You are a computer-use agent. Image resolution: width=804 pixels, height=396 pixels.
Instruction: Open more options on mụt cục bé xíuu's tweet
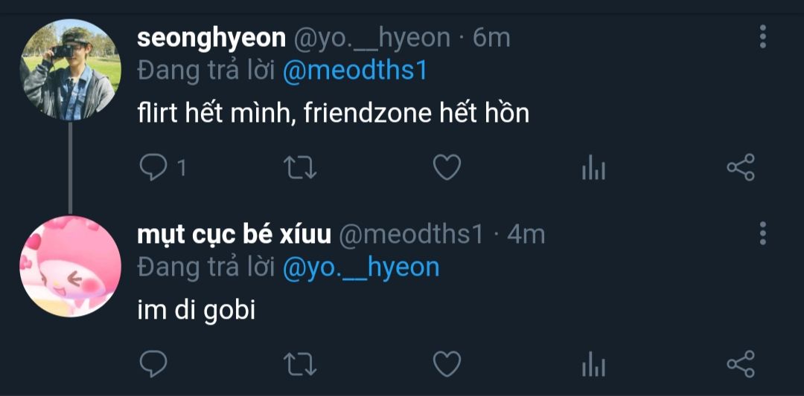pyautogui.click(x=762, y=233)
